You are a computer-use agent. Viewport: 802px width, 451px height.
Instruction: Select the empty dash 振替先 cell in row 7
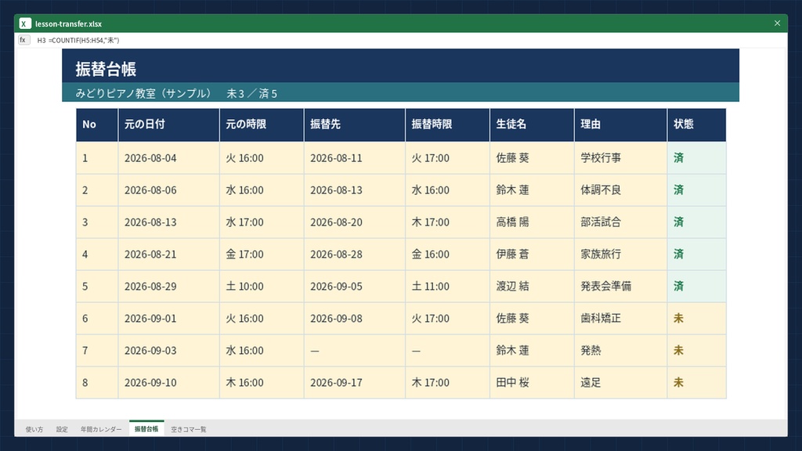pos(355,351)
